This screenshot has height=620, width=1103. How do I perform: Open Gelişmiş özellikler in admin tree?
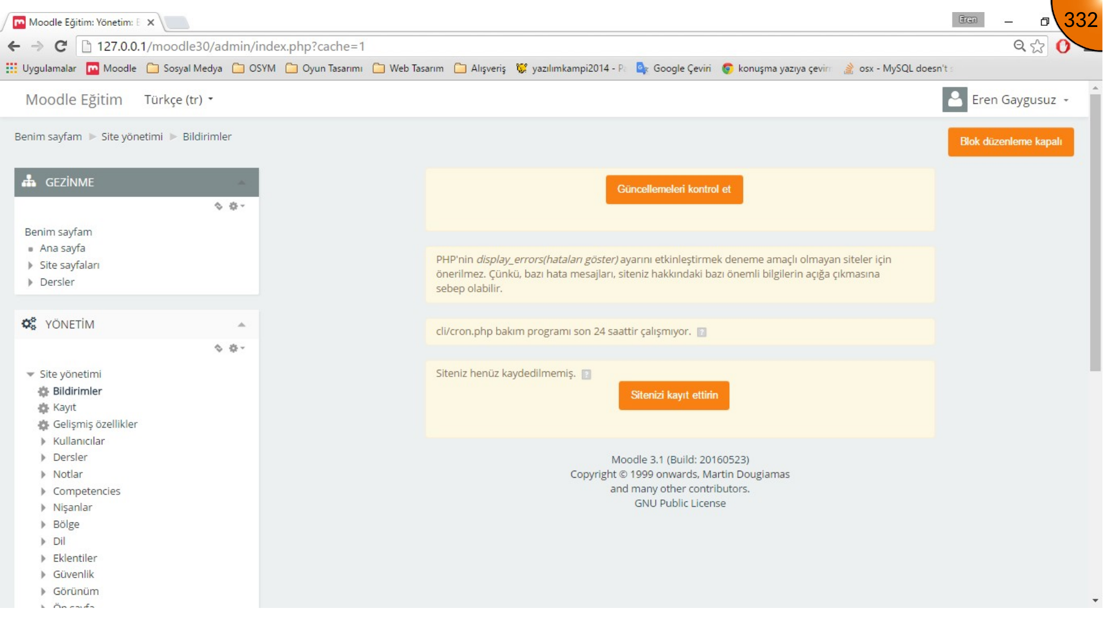click(95, 424)
